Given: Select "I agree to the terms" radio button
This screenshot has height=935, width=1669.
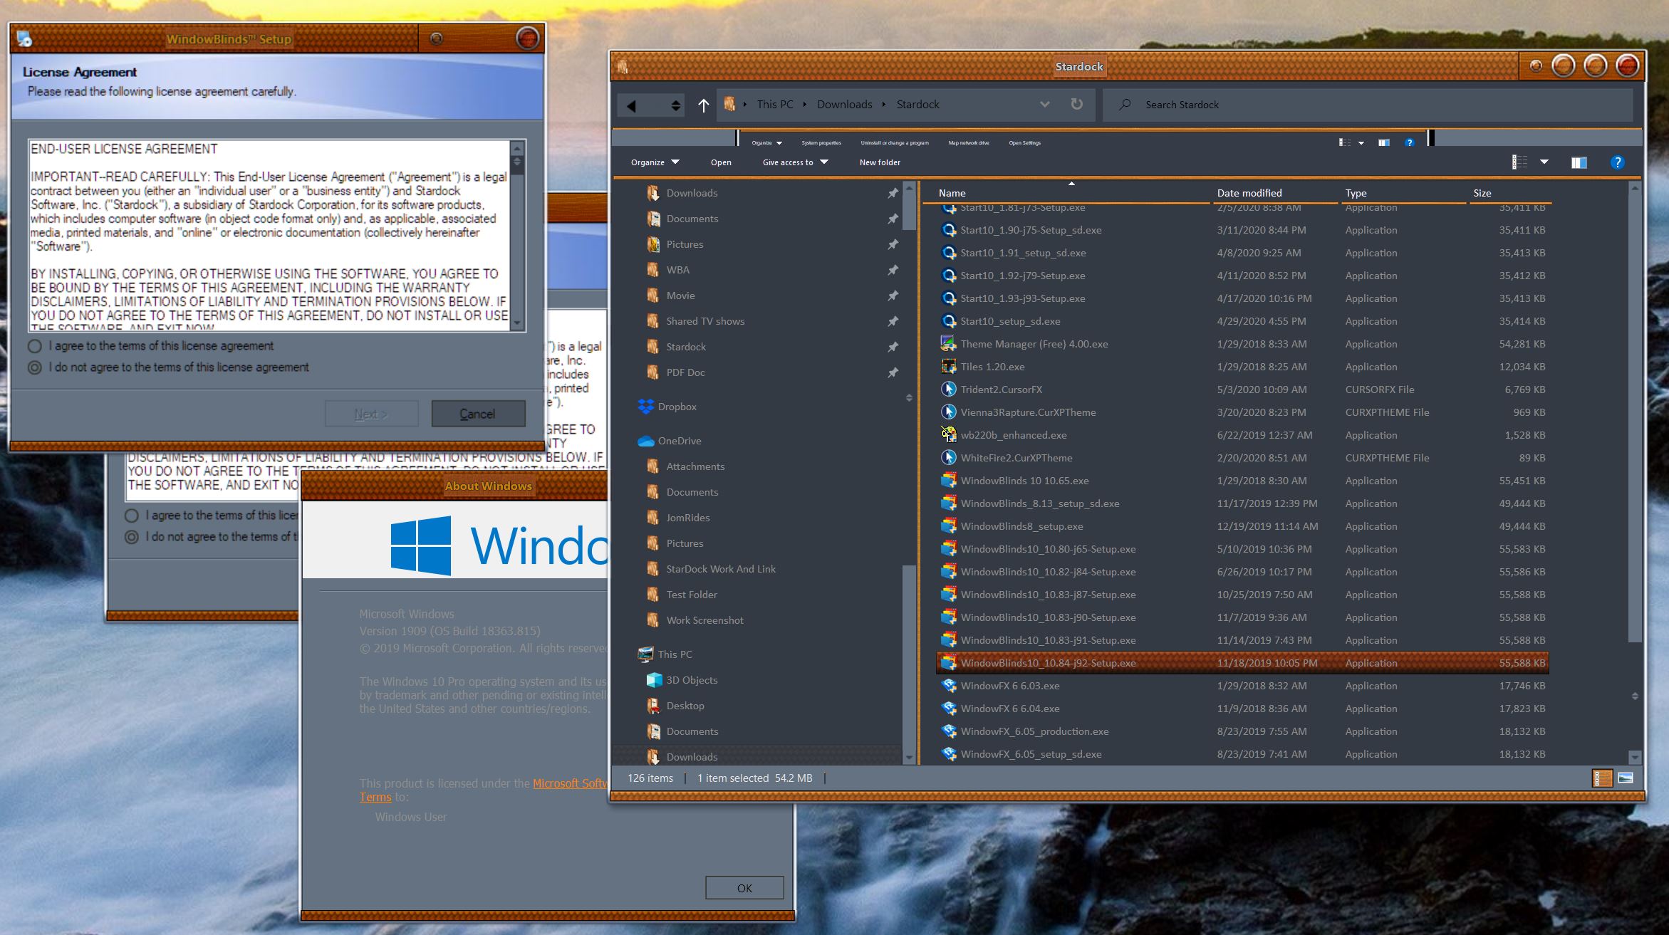Looking at the screenshot, I should click(34, 346).
